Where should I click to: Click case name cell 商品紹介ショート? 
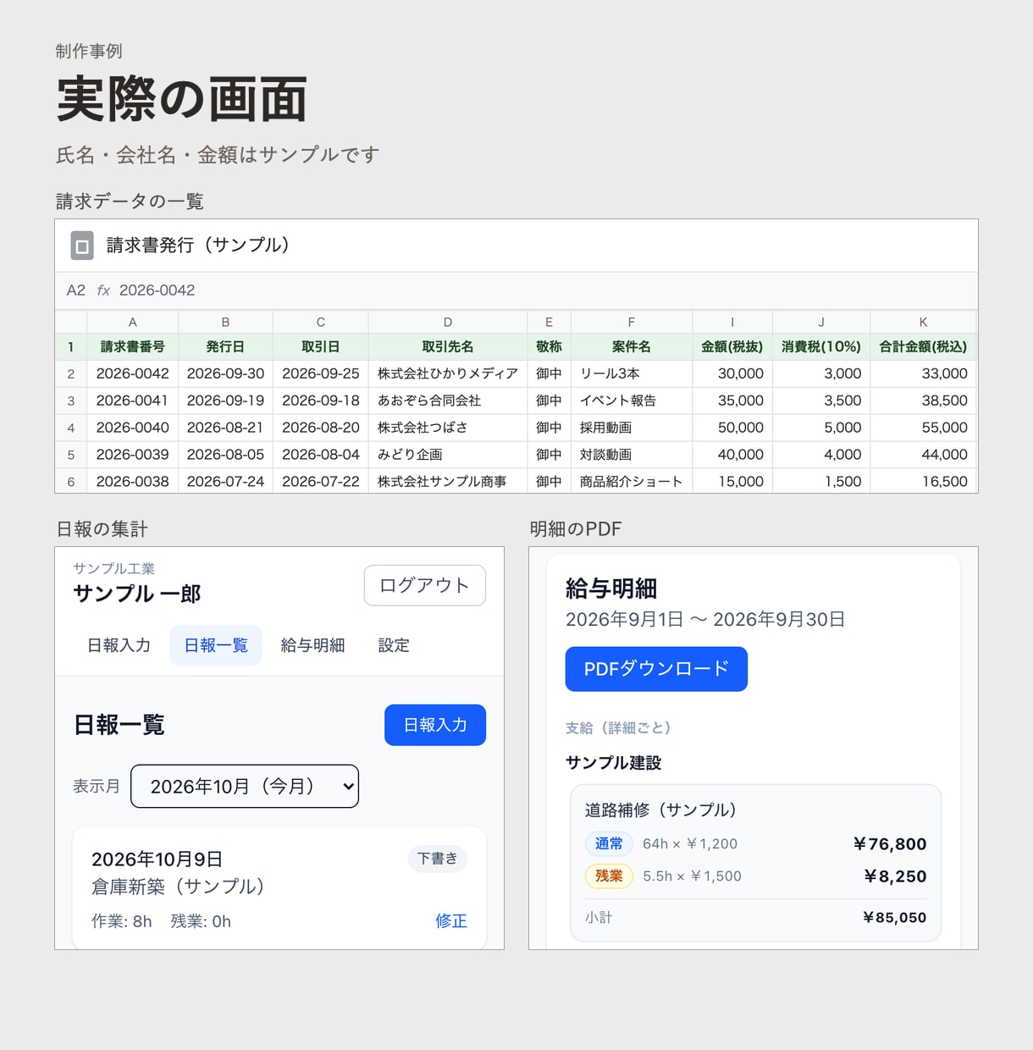click(x=632, y=481)
